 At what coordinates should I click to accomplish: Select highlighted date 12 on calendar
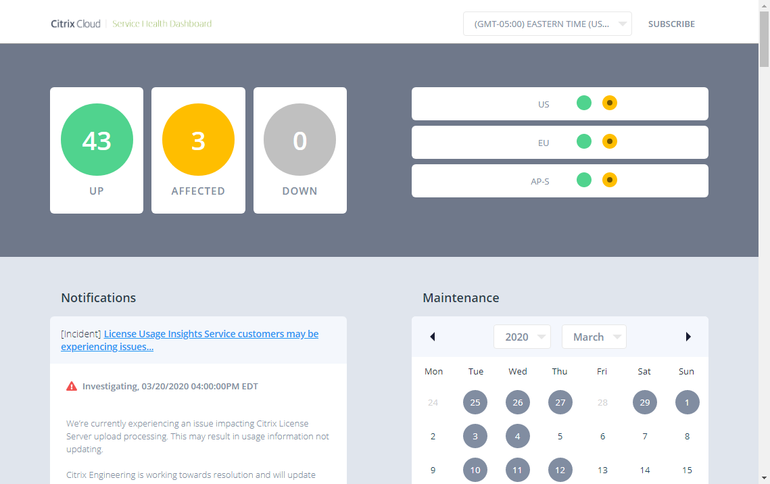pos(560,470)
